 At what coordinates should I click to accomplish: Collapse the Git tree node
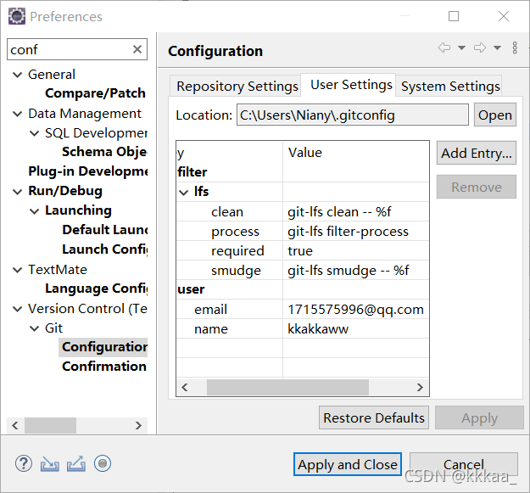[x=34, y=328]
